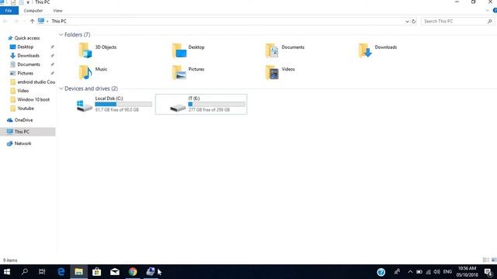The image size is (497, 279).
Task: Open the File menu
Action: tap(9, 10)
